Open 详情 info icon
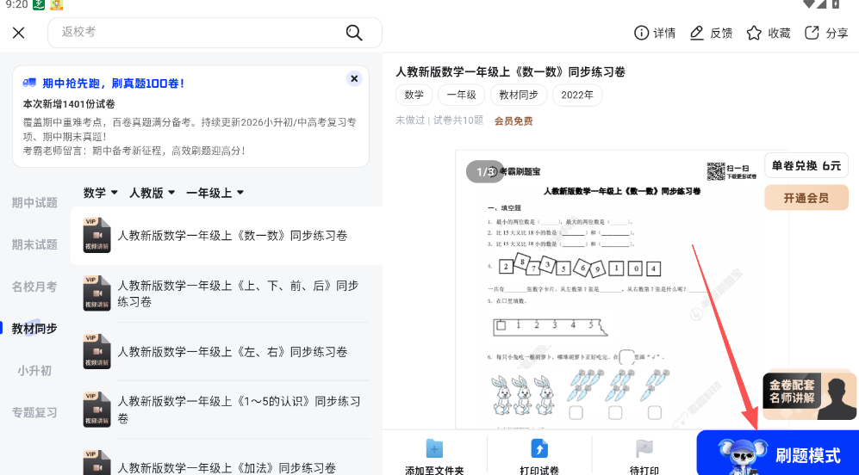Viewport: 859px width, 475px height. point(641,33)
